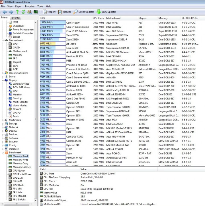205x206 pixels.
Task: Switch to the Favorites tab
Action: click(x=15, y=18)
